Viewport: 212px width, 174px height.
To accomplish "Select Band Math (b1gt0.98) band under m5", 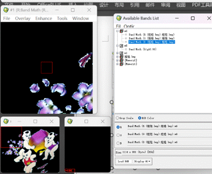I will pyautogui.click(x=143, y=49).
